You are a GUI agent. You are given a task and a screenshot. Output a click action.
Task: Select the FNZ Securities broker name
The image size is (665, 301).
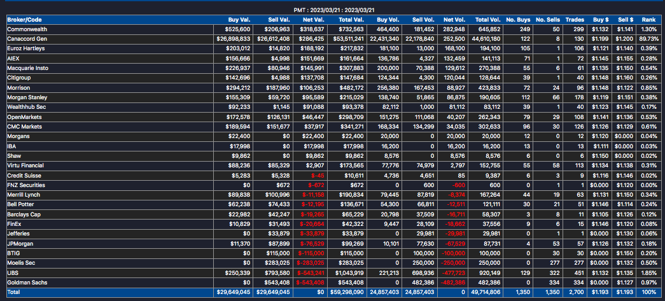[x=26, y=185]
